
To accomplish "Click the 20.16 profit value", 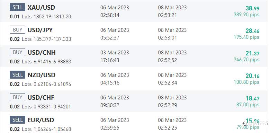I will click(x=253, y=76).
